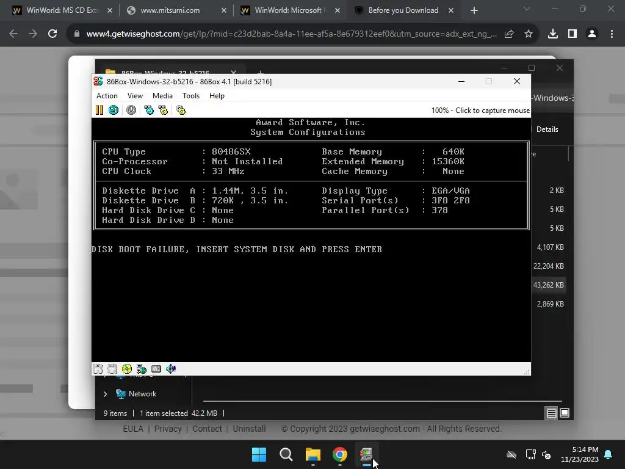This screenshot has height=469, width=625.
Task: Open Chrome tab search chevron
Action: pos(527,9)
